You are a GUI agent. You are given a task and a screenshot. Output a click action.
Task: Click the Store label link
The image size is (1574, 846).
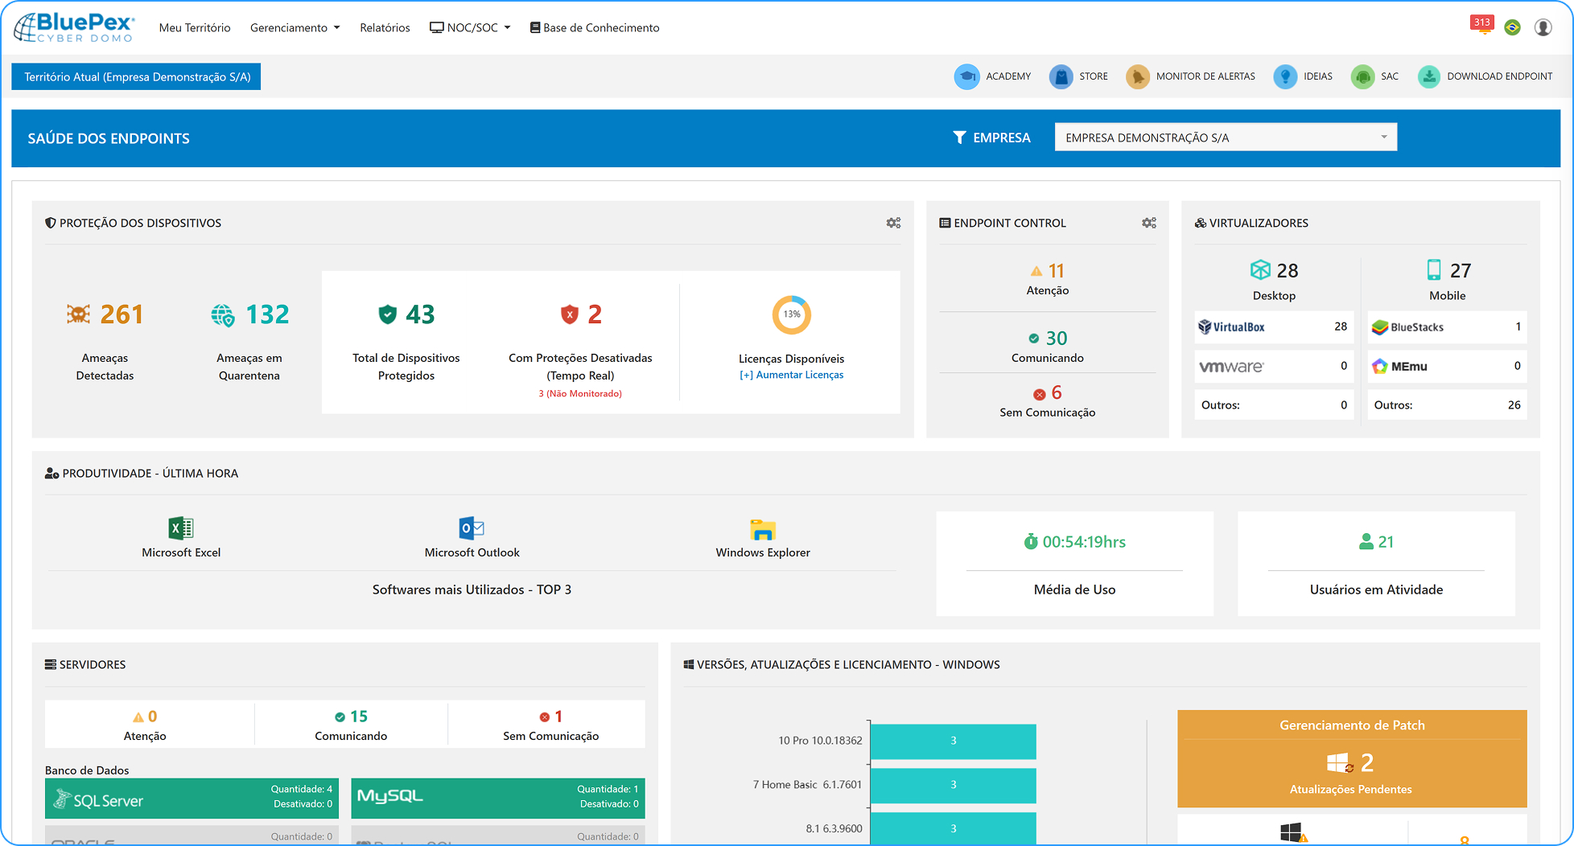[1094, 76]
